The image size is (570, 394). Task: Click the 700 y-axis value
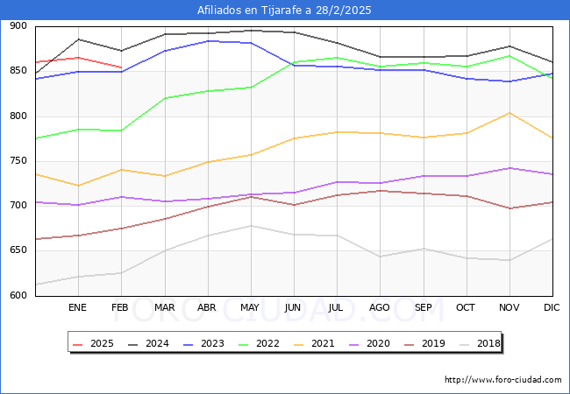[18, 206]
